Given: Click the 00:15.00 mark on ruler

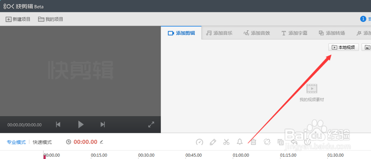Looking at the screenshot, I should (99, 155).
